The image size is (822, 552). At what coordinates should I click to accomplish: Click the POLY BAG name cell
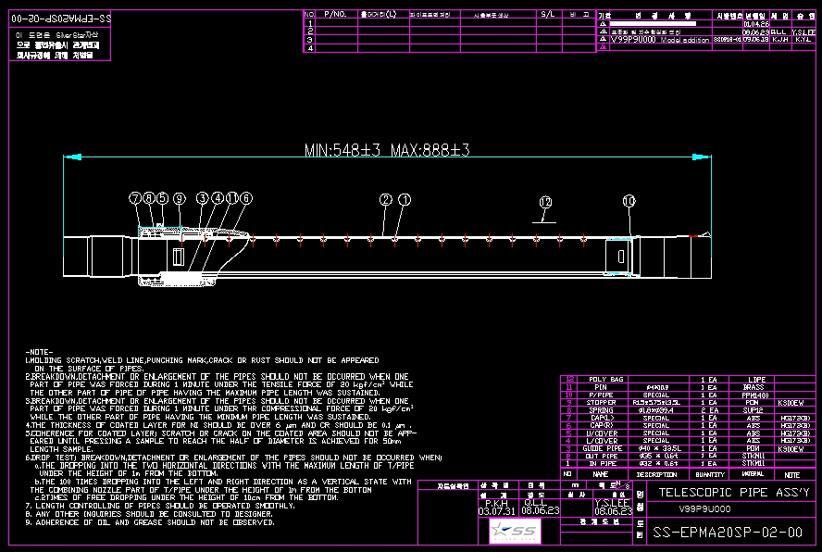click(x=606, y=380)
